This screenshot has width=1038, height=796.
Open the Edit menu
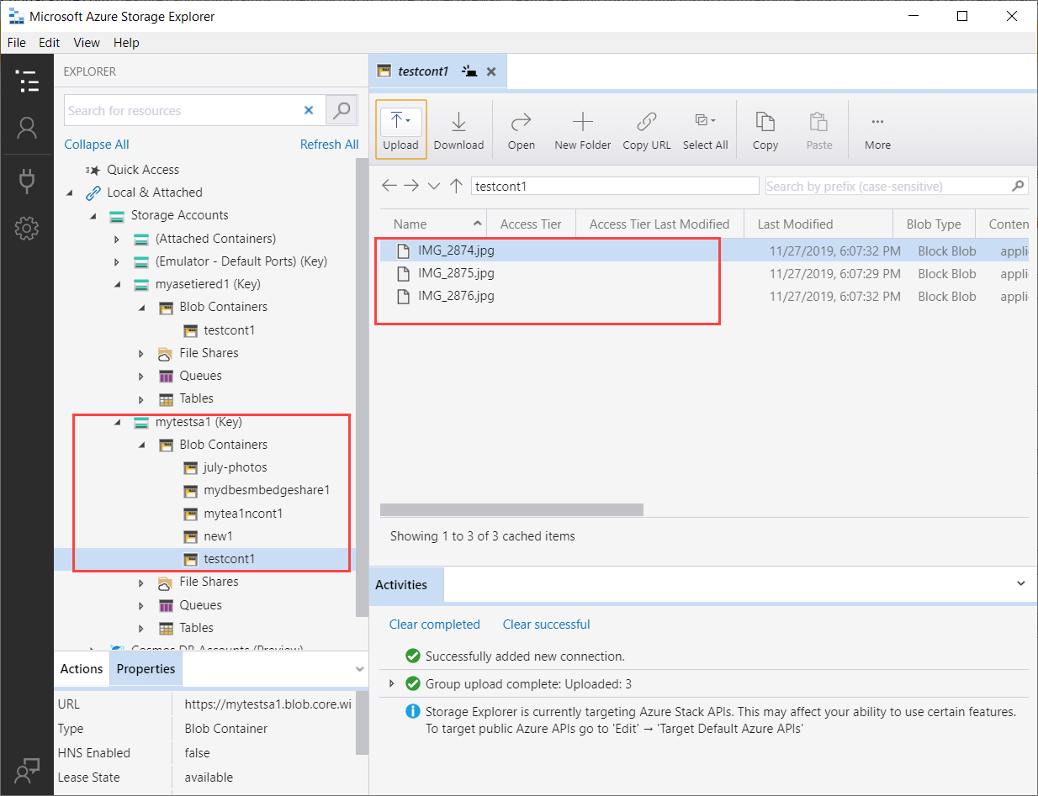[x=49, y=43]
